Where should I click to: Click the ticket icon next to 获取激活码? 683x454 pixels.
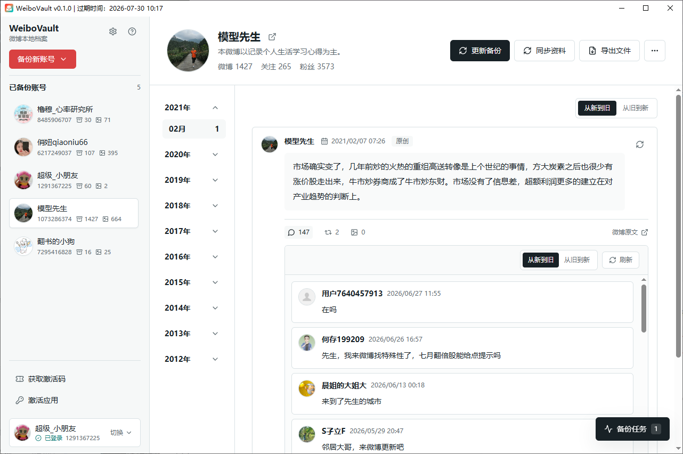(x=20, y=379)
